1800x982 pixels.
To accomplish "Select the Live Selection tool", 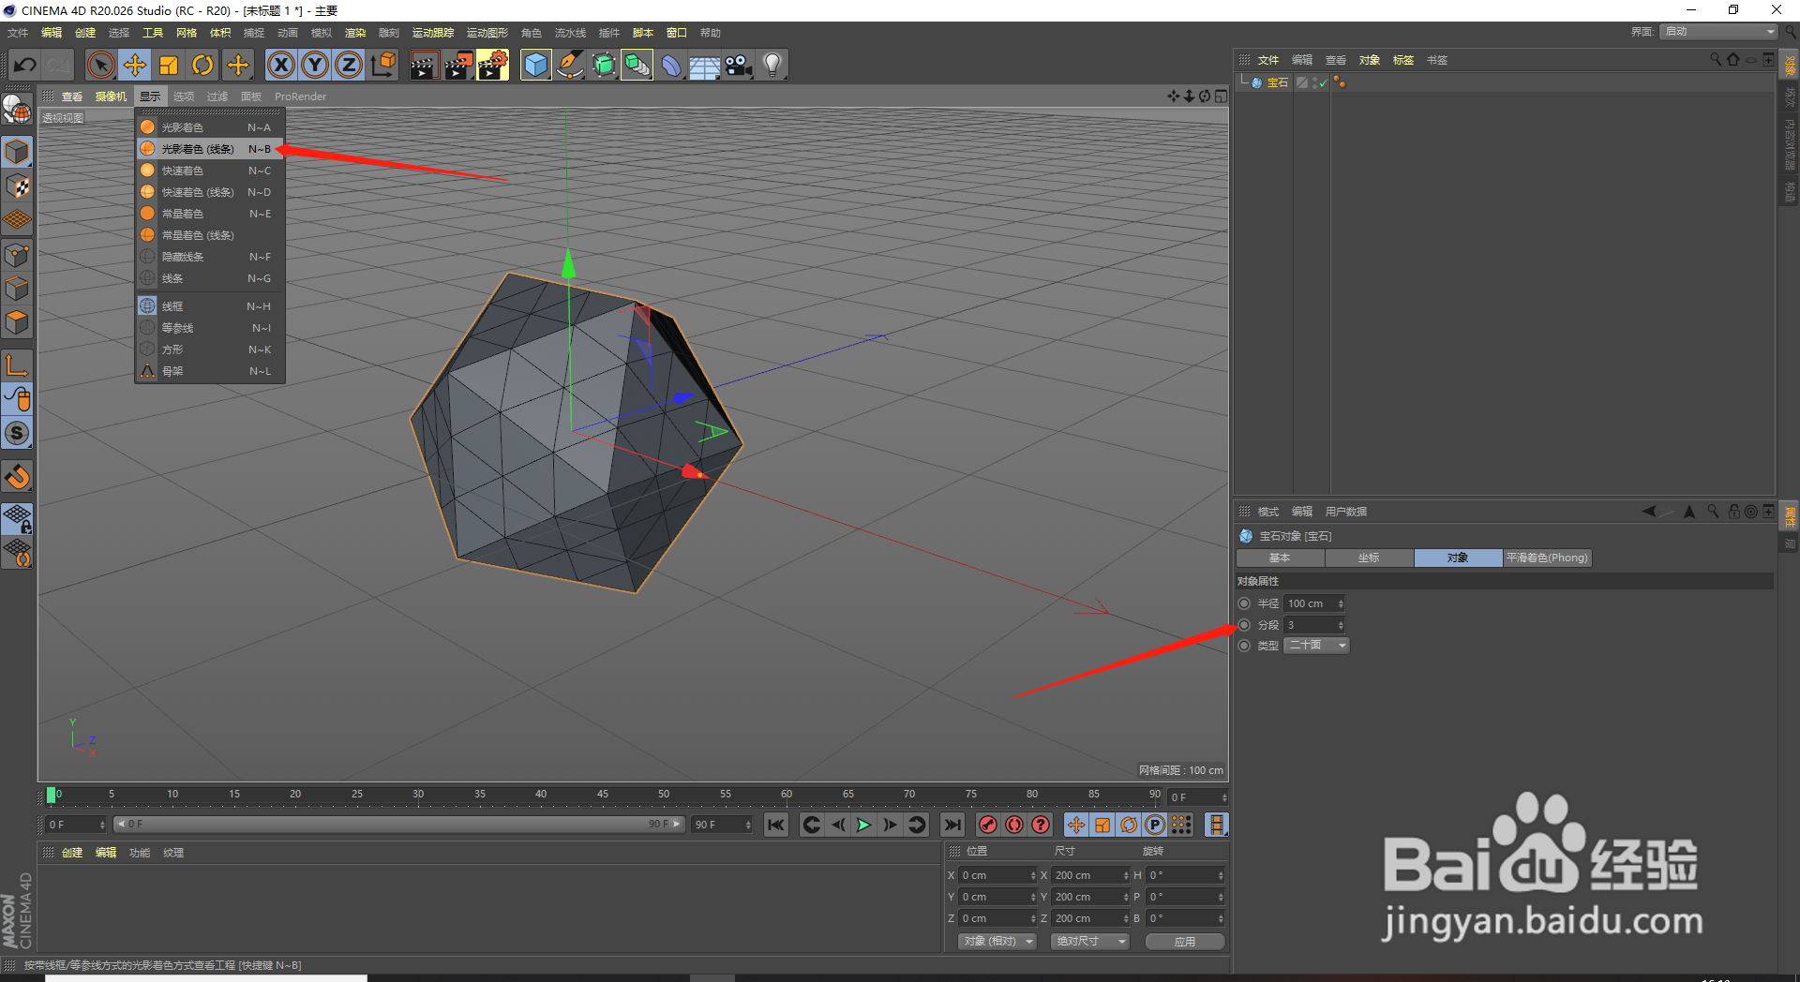I will click(99, 65).
